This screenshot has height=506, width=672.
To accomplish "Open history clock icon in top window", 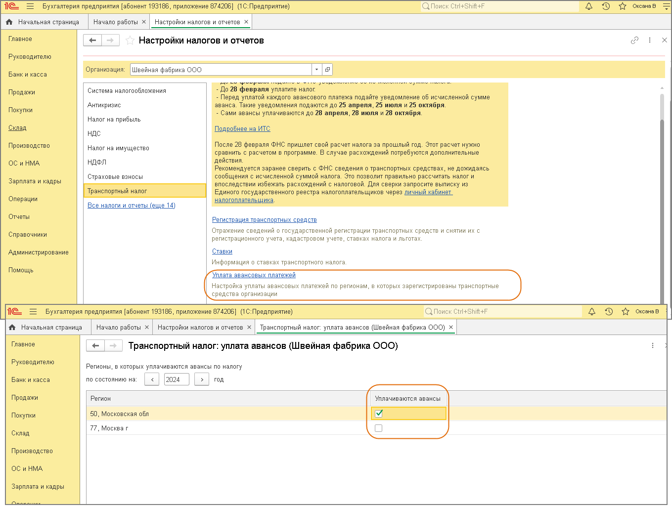I will (606, 6).
